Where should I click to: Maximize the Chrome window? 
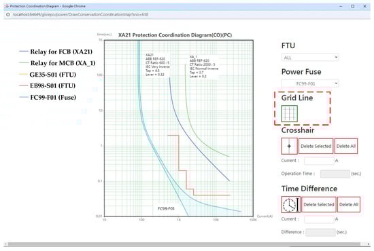352,6
